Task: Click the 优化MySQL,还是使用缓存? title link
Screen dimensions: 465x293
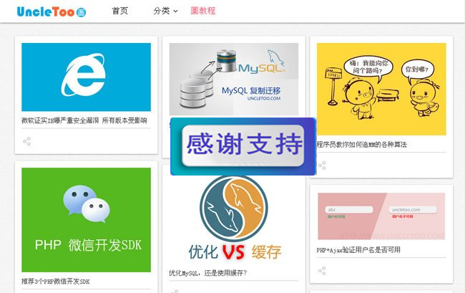Action: click(207, 273)
